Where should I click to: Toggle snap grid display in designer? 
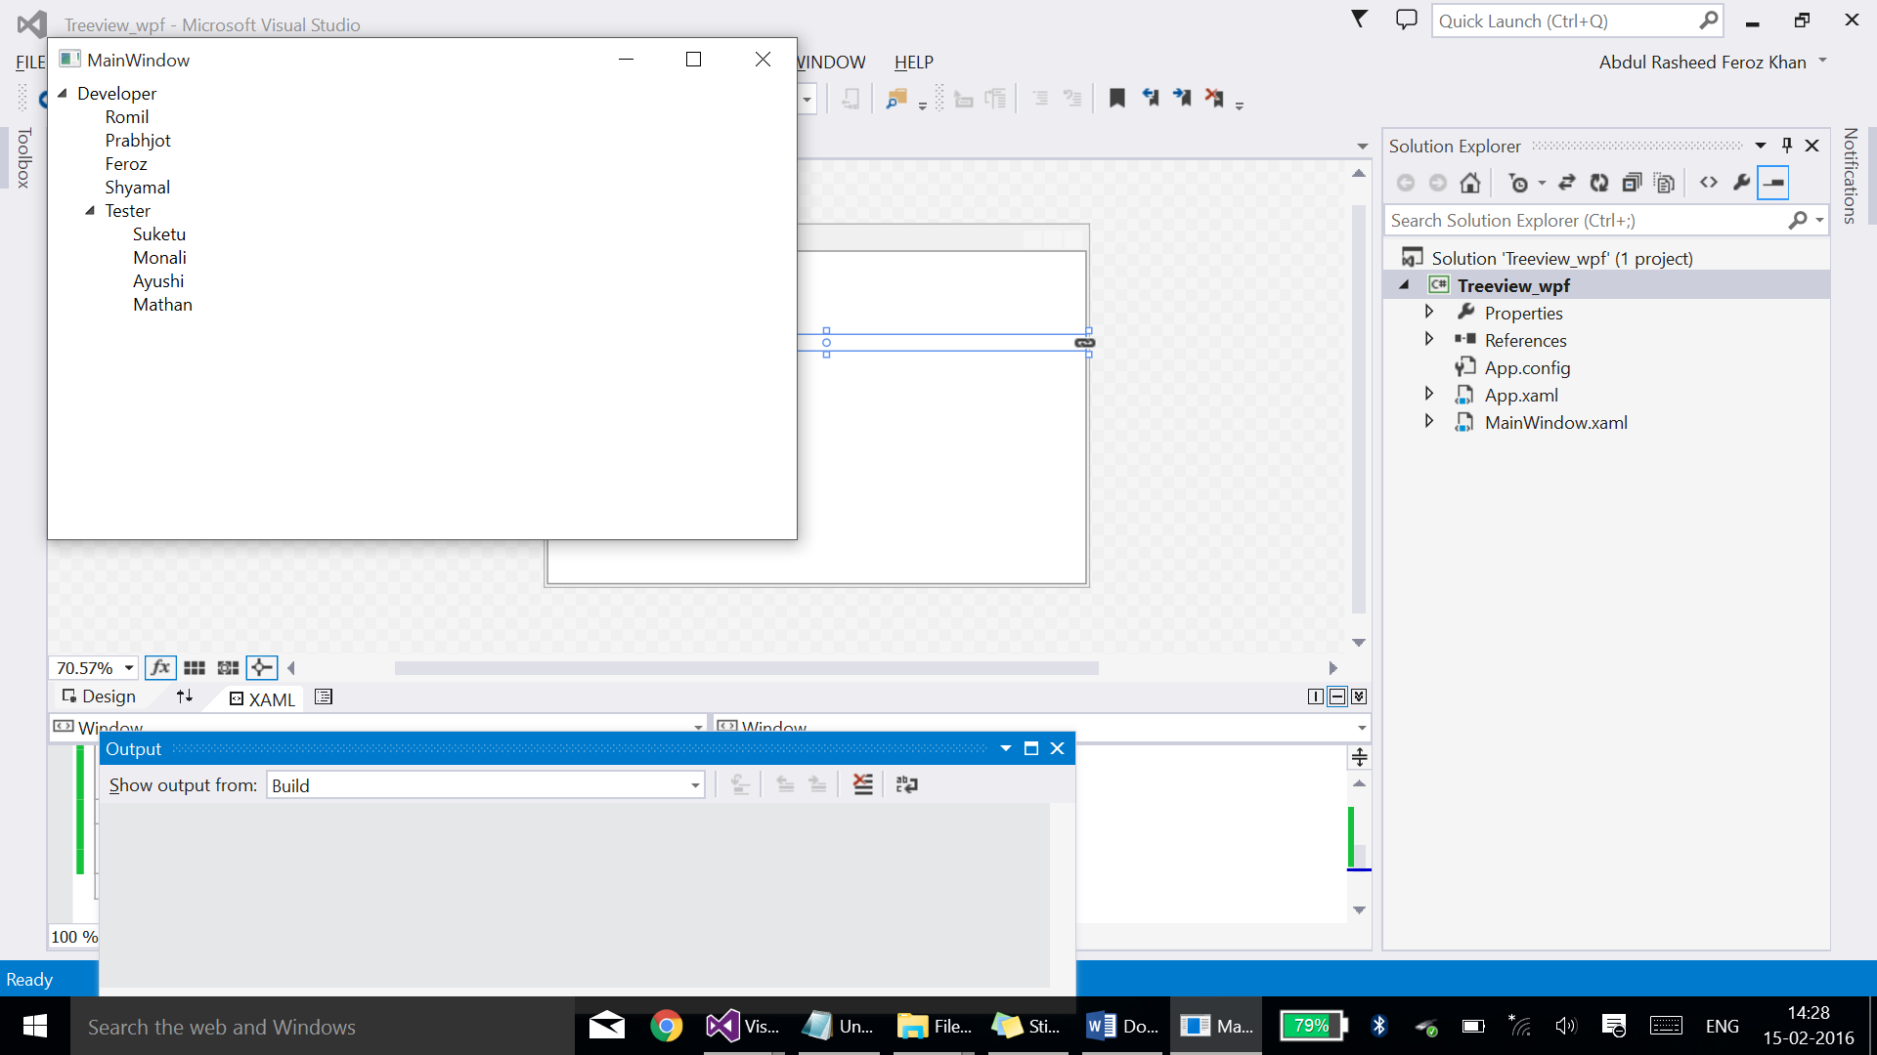tap(195, 668)
